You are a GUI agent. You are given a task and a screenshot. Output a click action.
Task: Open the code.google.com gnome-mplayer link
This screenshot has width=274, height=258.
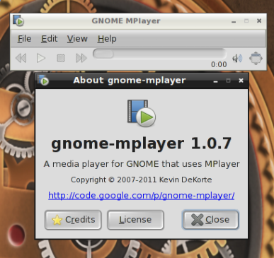(x=142, y=196)
